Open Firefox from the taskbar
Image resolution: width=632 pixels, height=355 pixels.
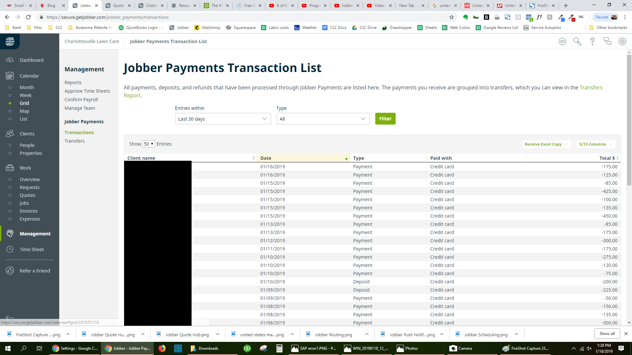(162, 348)
